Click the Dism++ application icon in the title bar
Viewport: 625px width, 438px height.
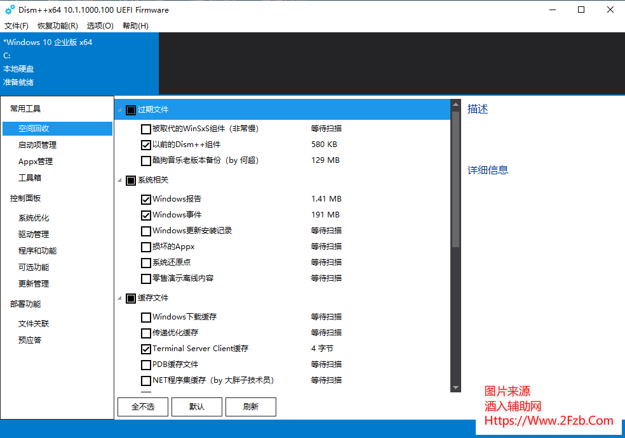(9, 10)
